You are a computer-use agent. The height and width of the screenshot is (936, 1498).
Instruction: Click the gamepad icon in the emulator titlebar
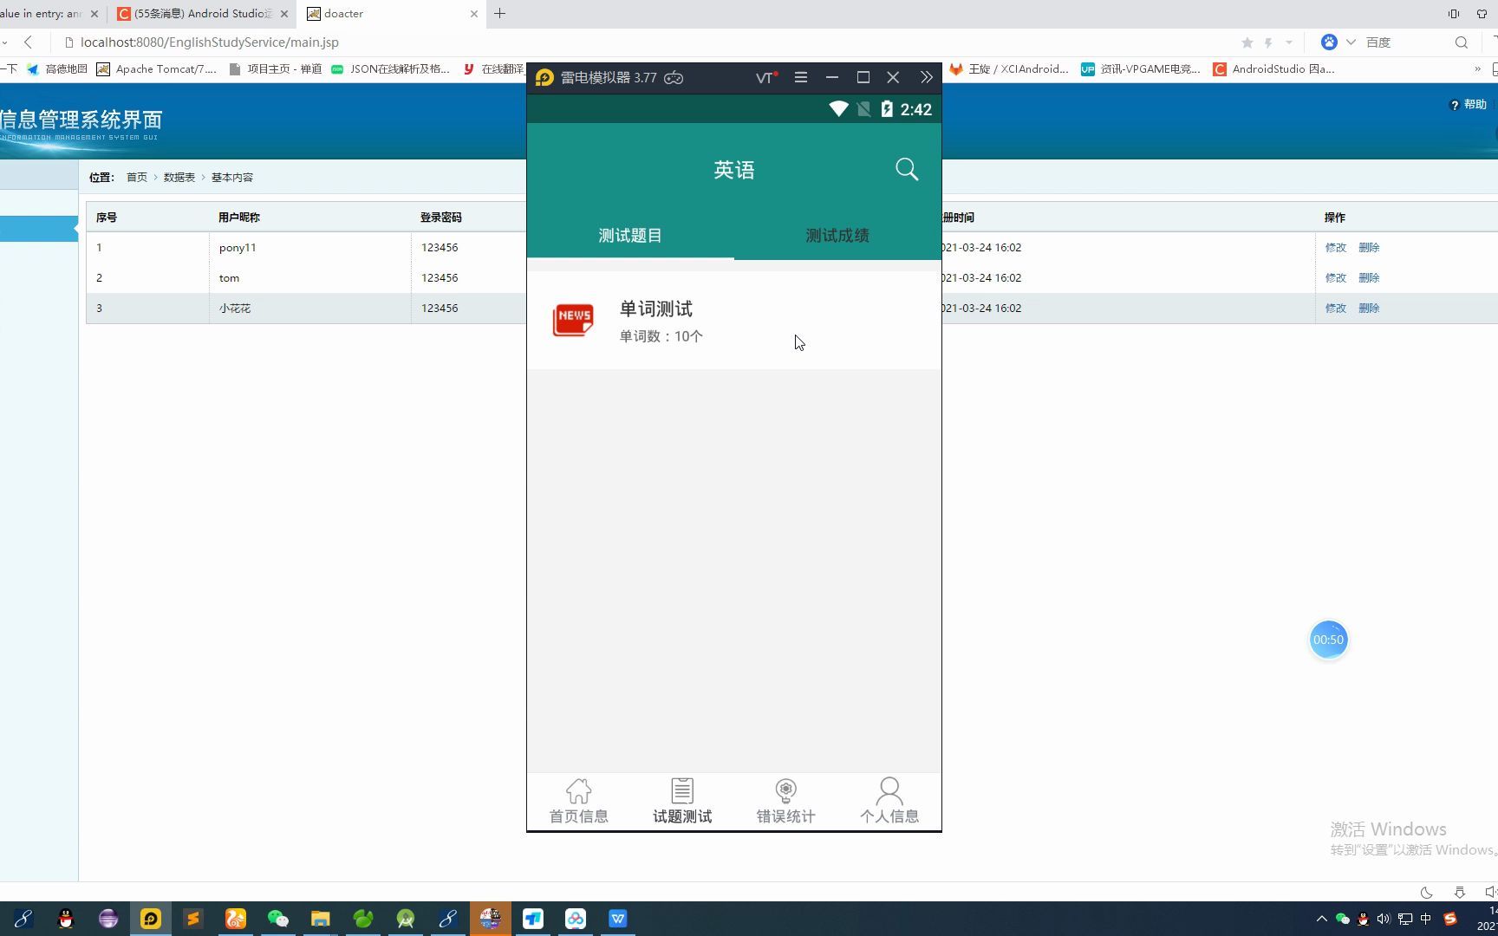click(674, 77)
